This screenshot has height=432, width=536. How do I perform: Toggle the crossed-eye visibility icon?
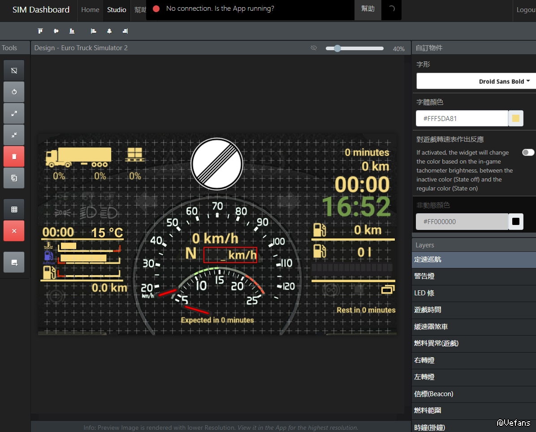pos(314,48)
